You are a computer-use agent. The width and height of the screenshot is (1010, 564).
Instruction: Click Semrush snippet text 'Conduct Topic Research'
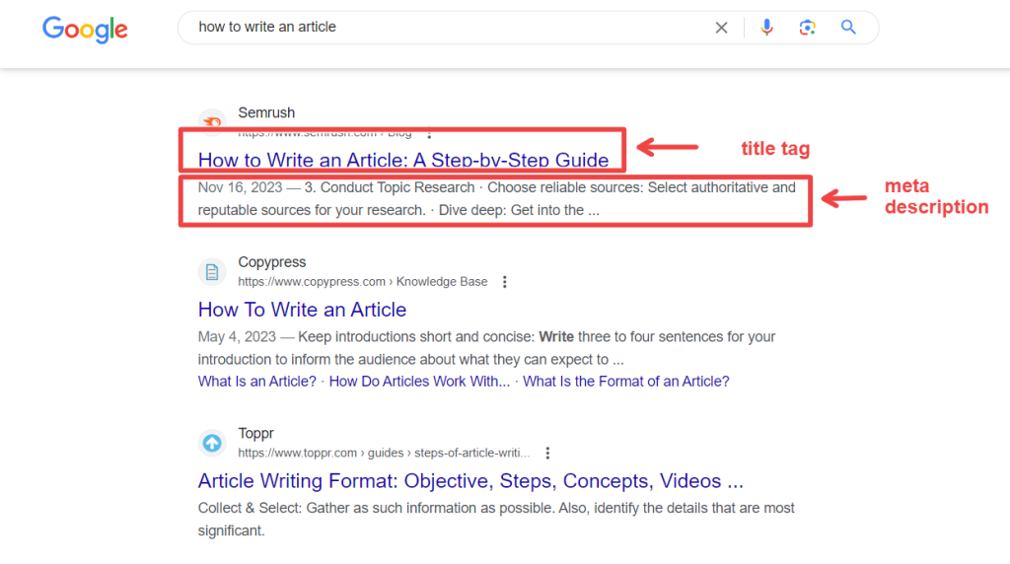(397, 187)
